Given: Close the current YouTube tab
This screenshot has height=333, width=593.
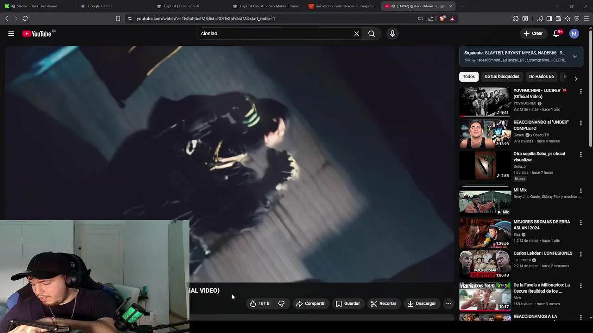Looking at the screenshot, I should (x=450, y=6).
